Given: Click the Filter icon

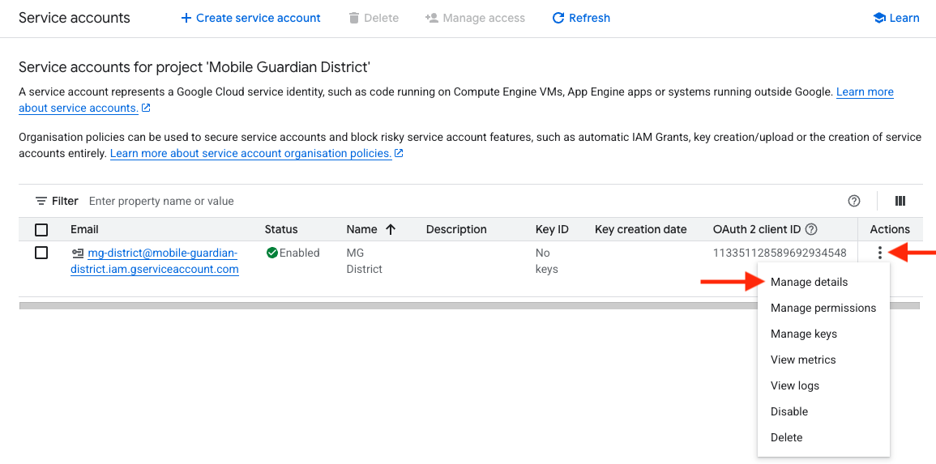Looking at the screenshot, I should coord(41,201).
